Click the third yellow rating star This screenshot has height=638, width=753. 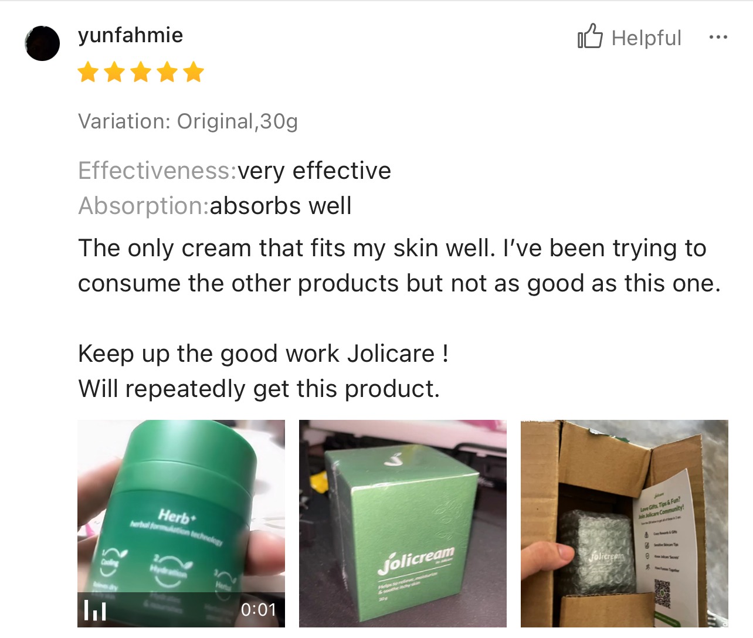pos(141,73)
